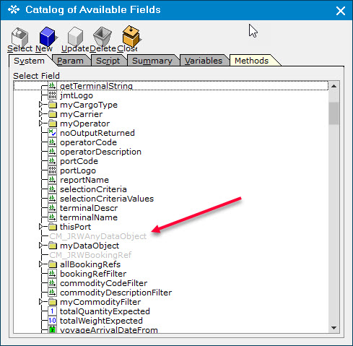Screen dimensions: 353x346
Task: Select the jmtLogo binary field icon
Action: [x=52, y=95]
